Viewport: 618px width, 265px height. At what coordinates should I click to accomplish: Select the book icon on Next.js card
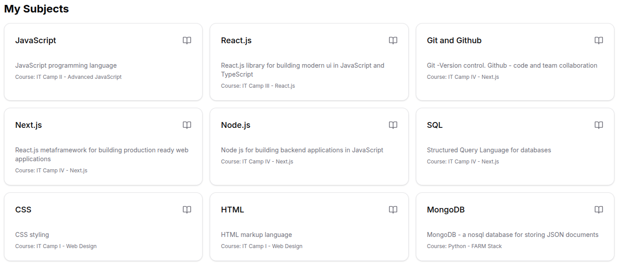click(x=187, y=125)
